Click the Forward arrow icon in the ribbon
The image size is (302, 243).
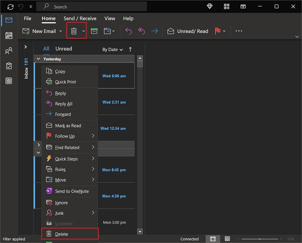155,31
